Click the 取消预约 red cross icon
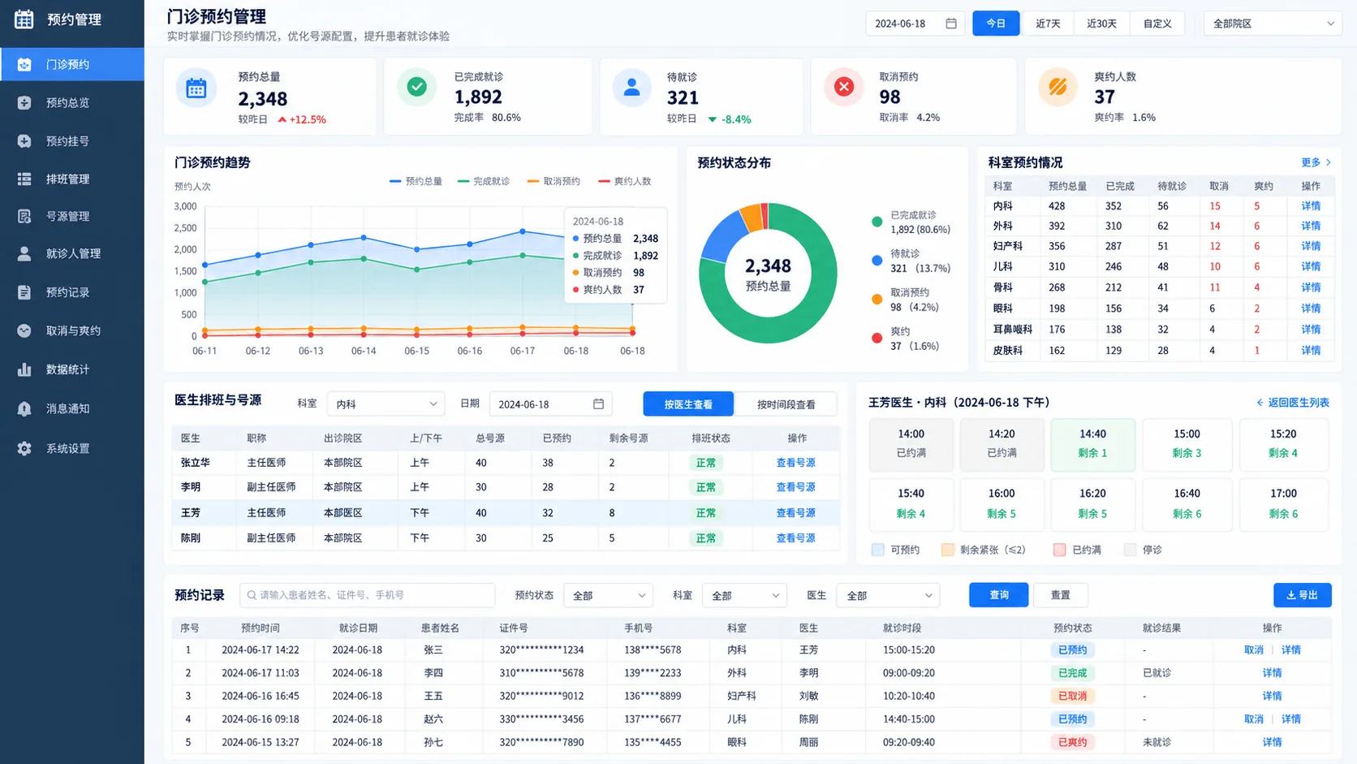 [x=844, y=87]
